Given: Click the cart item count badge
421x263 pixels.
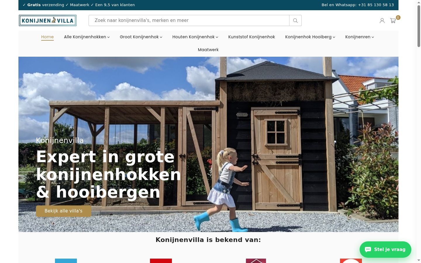Looking at the screenshot, I should point(398,18).
